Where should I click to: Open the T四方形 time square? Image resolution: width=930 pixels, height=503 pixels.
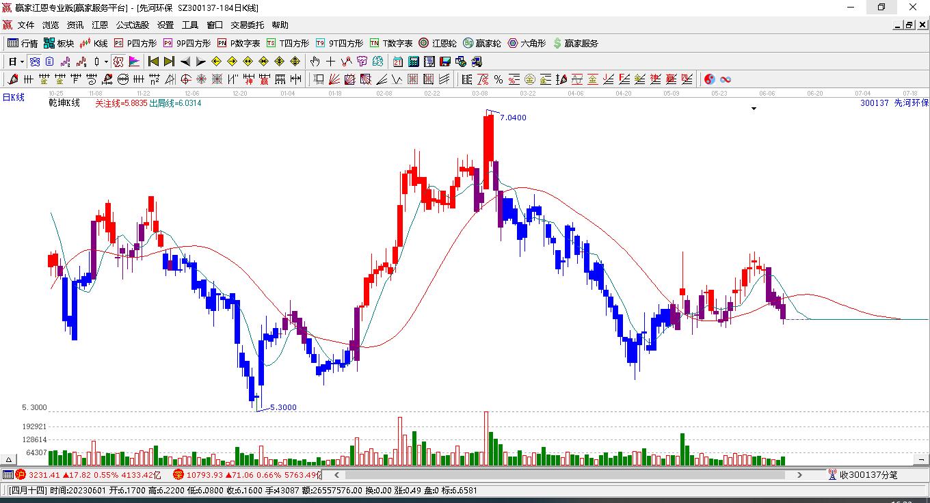click(x=288, y=43)
